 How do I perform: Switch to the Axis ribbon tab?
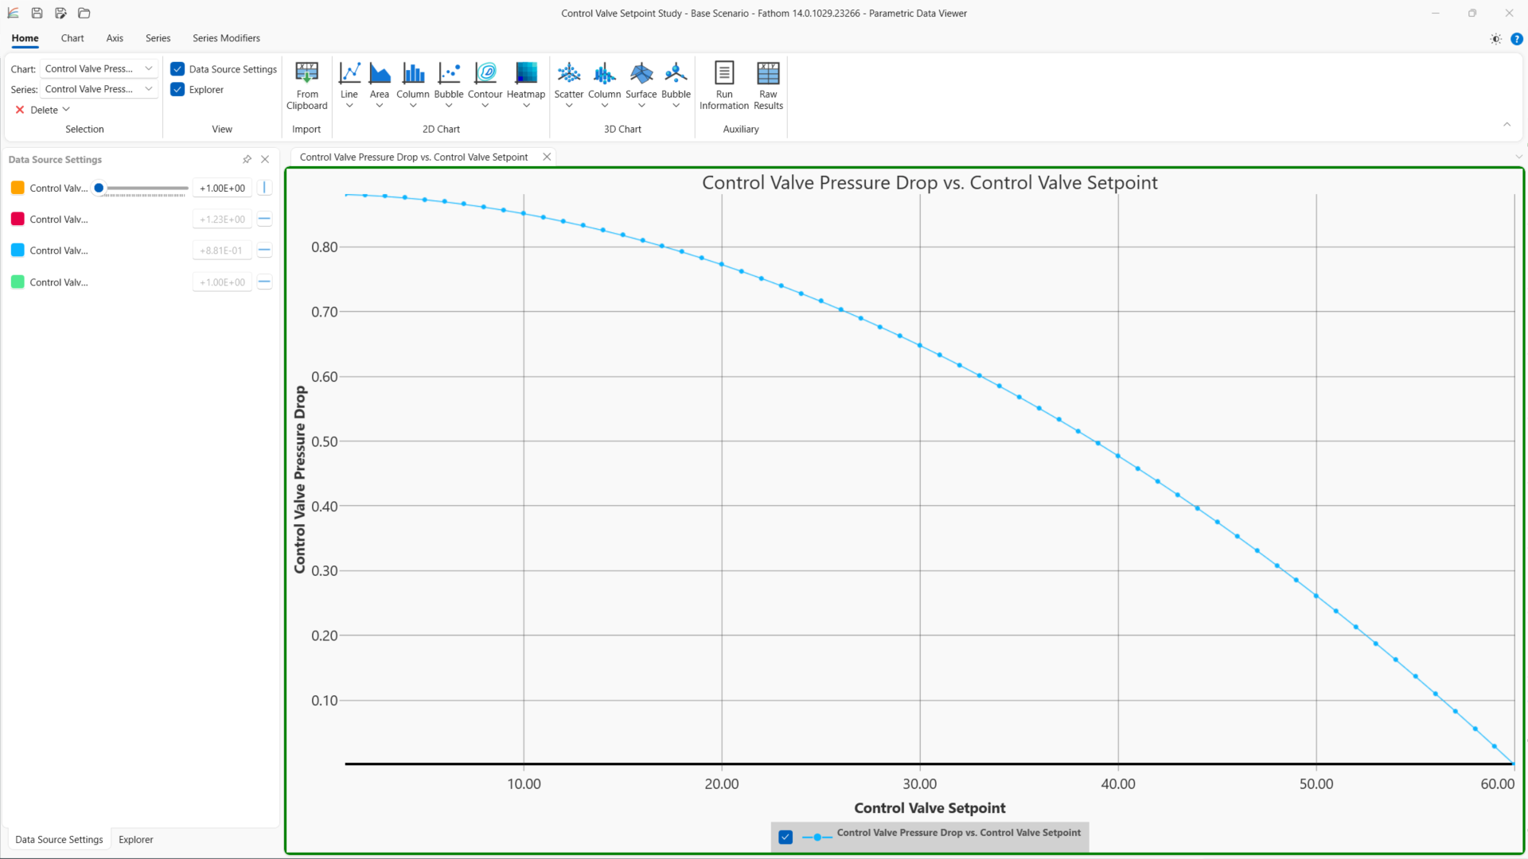point(115,38)
